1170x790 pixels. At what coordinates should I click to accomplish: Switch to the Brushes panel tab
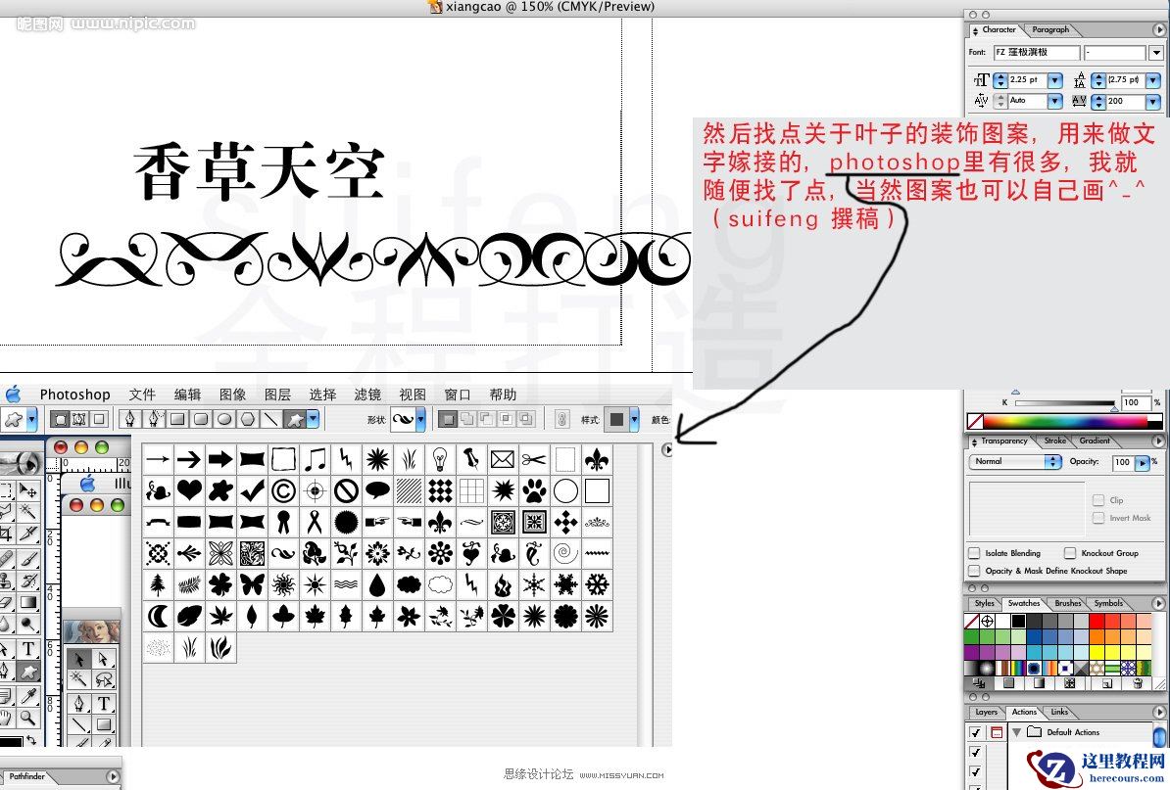[1067, 604]
